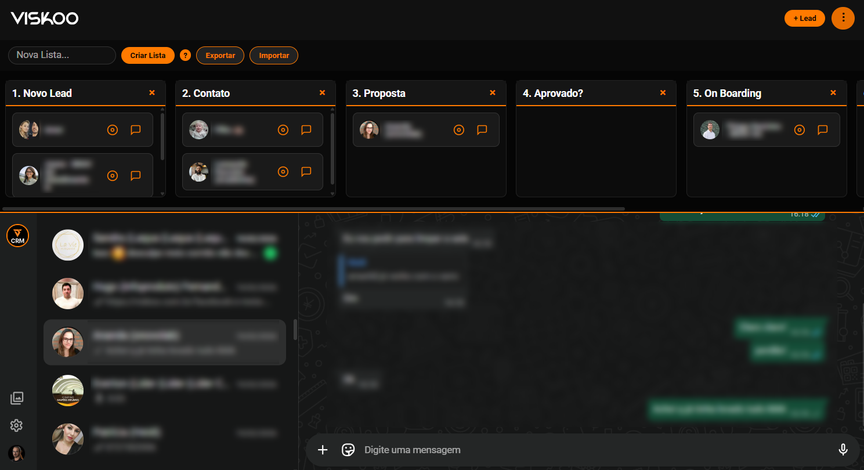
Task: Click target icon on Proposta card
Action: click(459, 130)
